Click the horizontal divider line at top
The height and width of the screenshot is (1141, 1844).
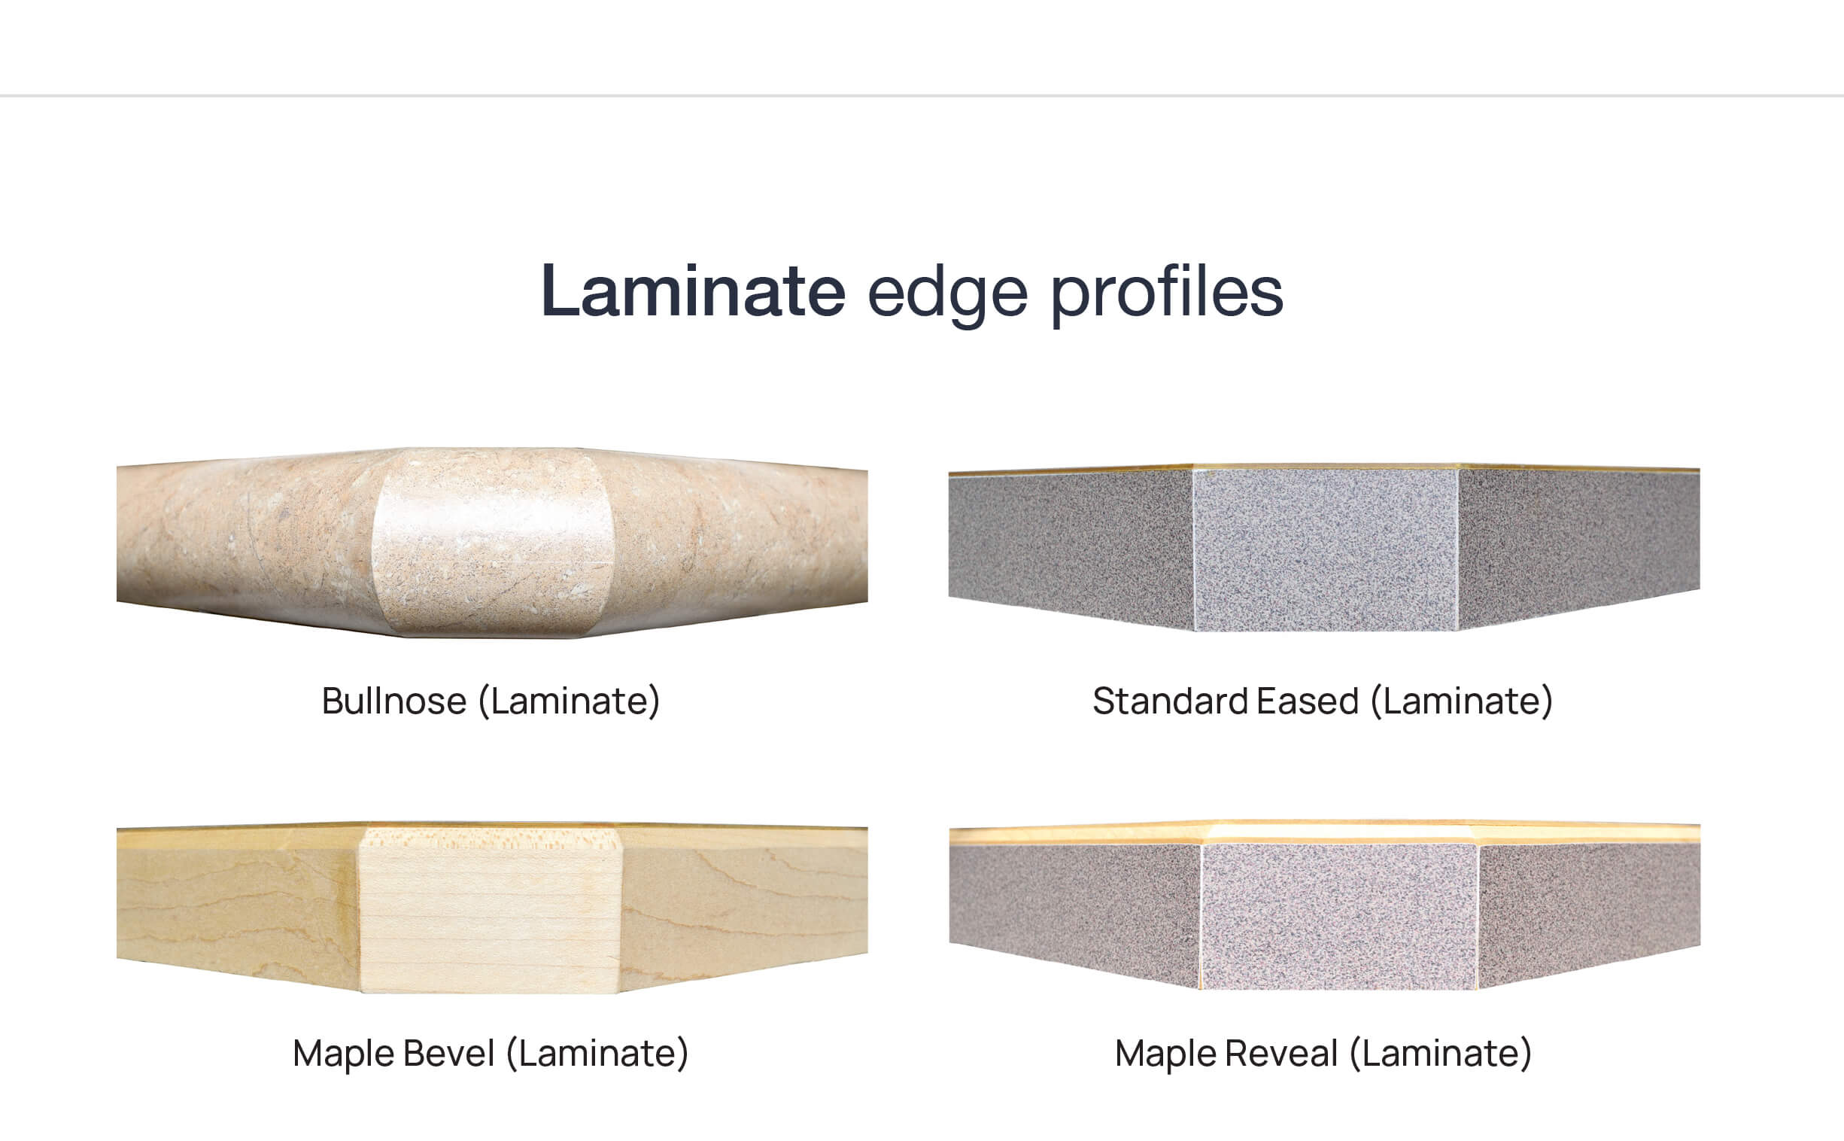922,96
